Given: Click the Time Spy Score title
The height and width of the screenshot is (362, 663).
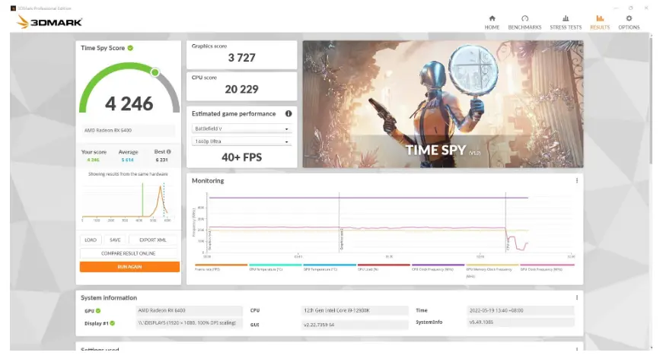Looking at the screenshot, I should coord(103,48).
